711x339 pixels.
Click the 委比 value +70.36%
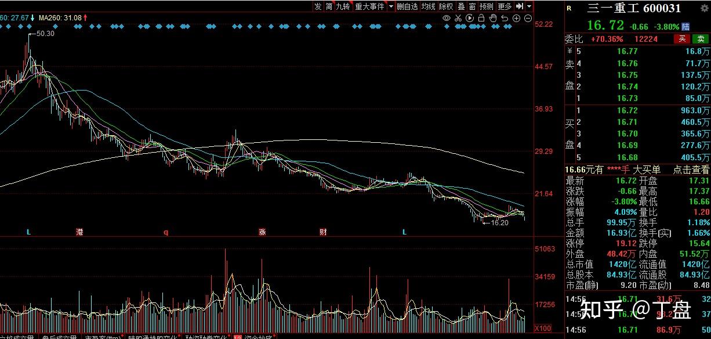click(x=607, y=39)
